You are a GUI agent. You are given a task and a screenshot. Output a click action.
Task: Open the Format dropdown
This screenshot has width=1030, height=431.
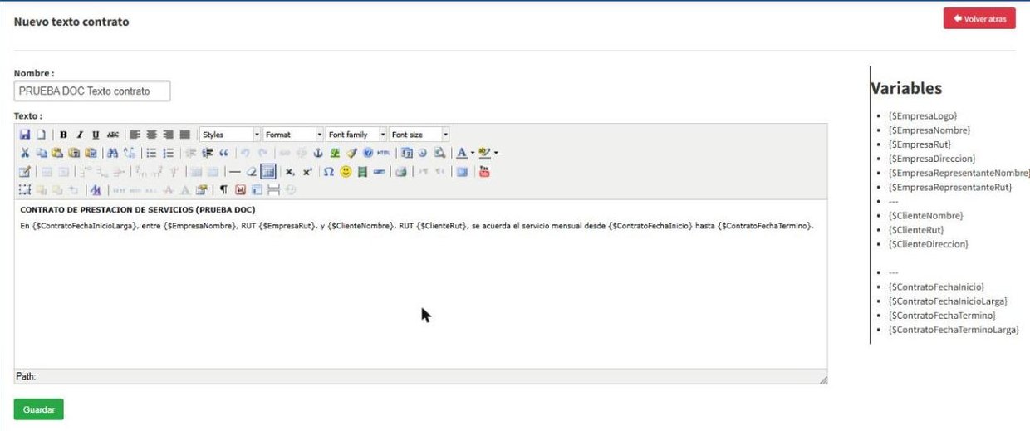click(293, 135)
